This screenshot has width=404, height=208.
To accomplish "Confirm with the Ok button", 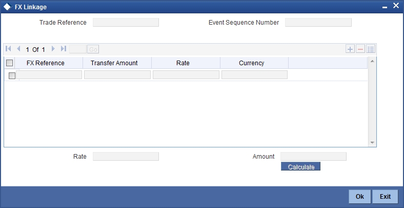I will tap(360, 197).
